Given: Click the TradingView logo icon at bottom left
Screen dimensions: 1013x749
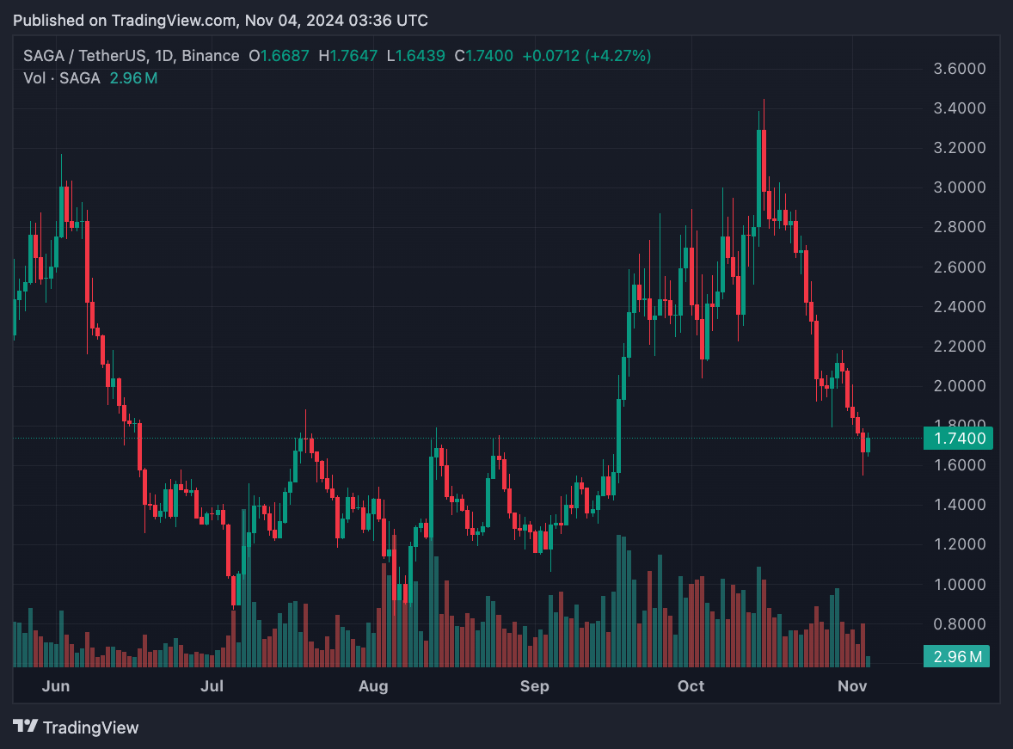Looking at the screenshot, I should 26,727.
